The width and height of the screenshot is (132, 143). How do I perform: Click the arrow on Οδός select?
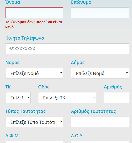[x=94, y=97]
